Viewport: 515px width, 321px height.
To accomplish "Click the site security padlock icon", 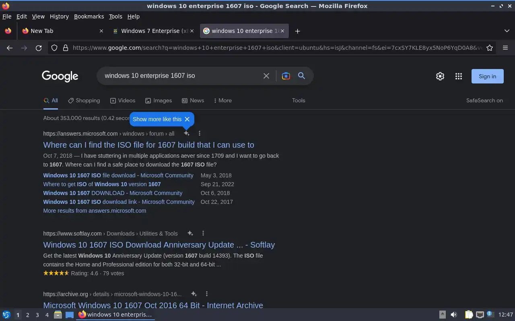I will [x=66, y=48].
